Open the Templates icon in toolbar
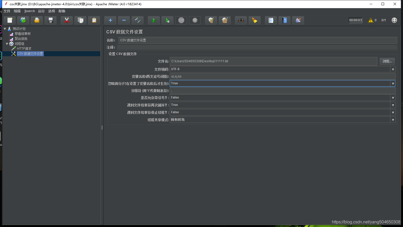This screenshot has width=403, height=227. pyautogui.click(x=23, y=20)
